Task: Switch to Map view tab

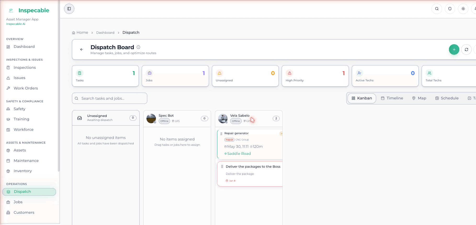Action: pyautogui.click(x=419, y=98)
